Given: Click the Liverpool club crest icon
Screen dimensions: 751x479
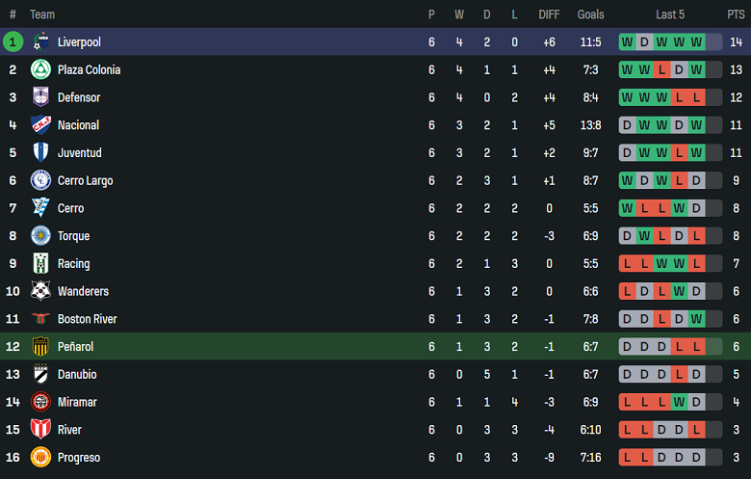Looking at the screenshot, I should pos(40,41).
